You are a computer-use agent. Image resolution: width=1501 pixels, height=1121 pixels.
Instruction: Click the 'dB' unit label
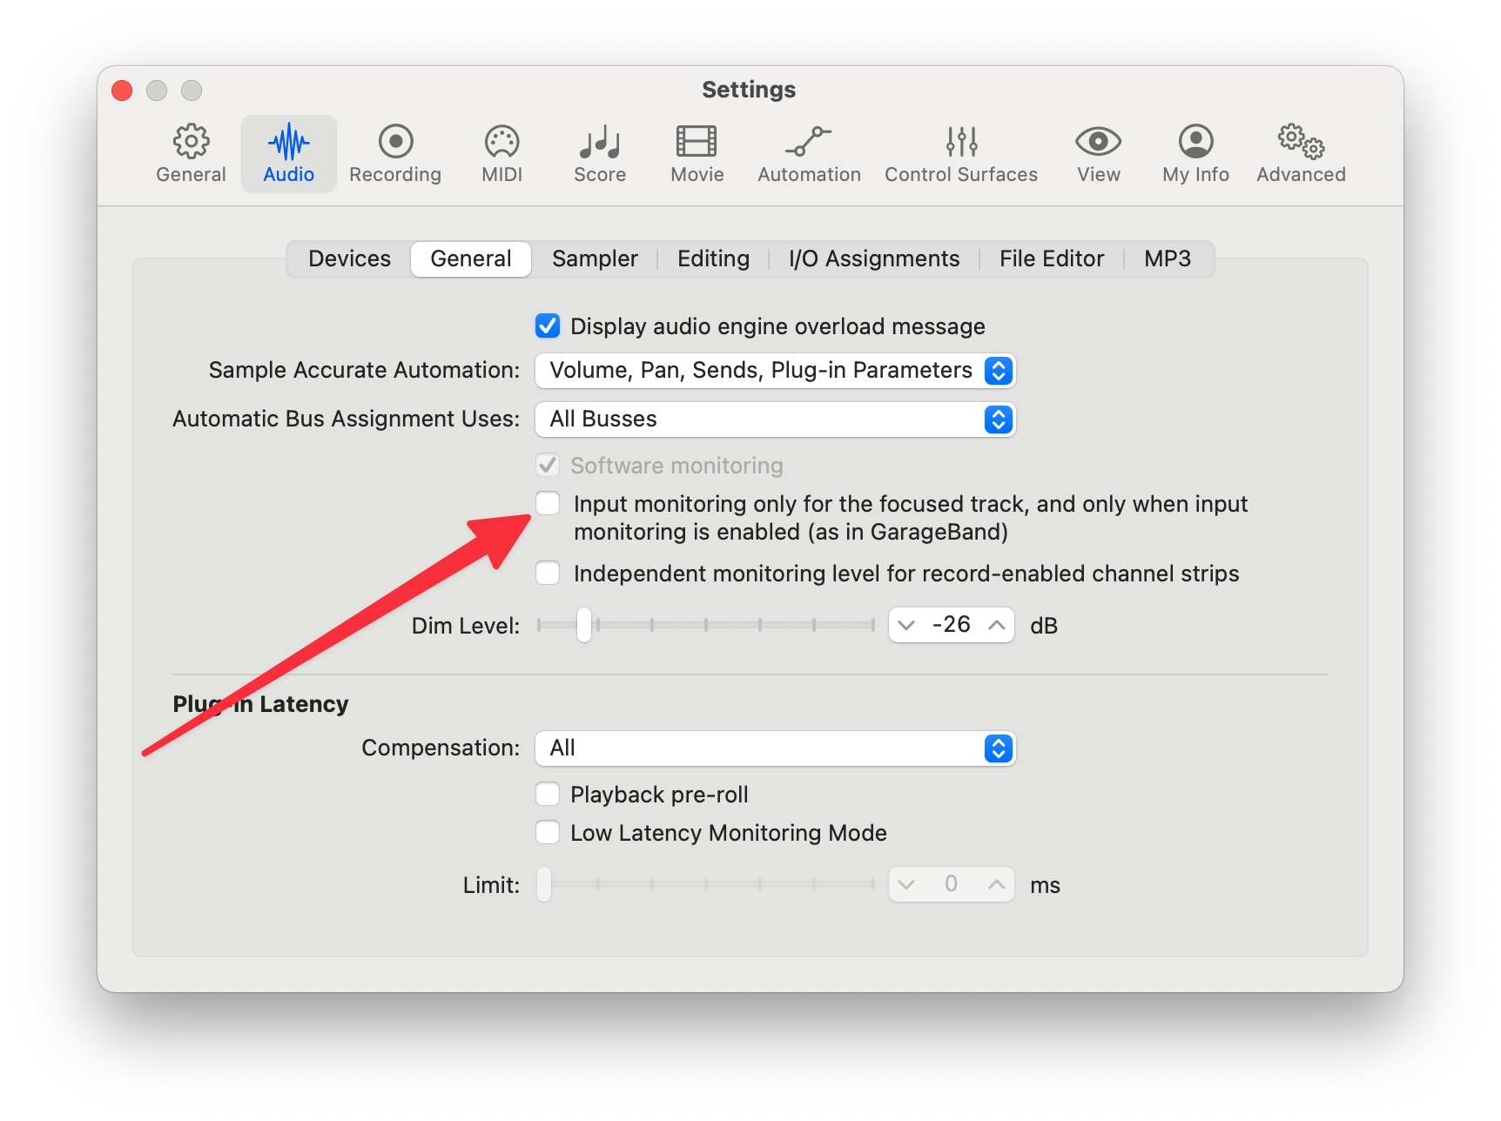click(1044, 626)
